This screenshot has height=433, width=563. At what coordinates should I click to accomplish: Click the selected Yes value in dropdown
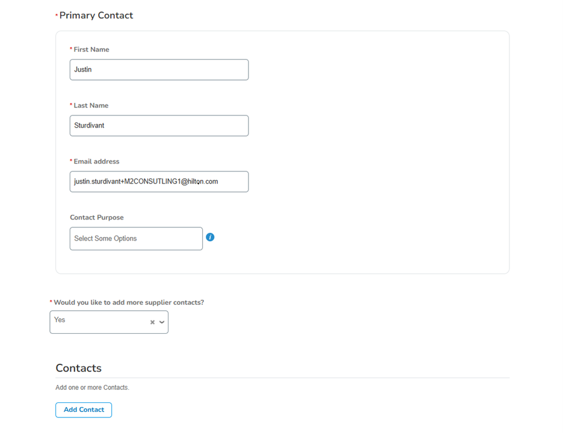coord(60,320)
